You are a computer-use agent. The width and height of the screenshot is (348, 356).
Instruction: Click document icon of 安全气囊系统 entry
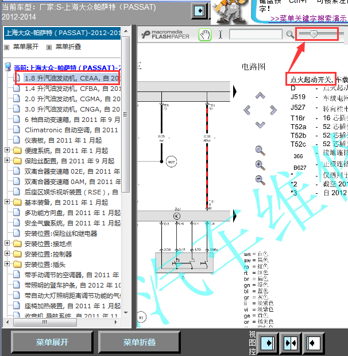point(16,223)
